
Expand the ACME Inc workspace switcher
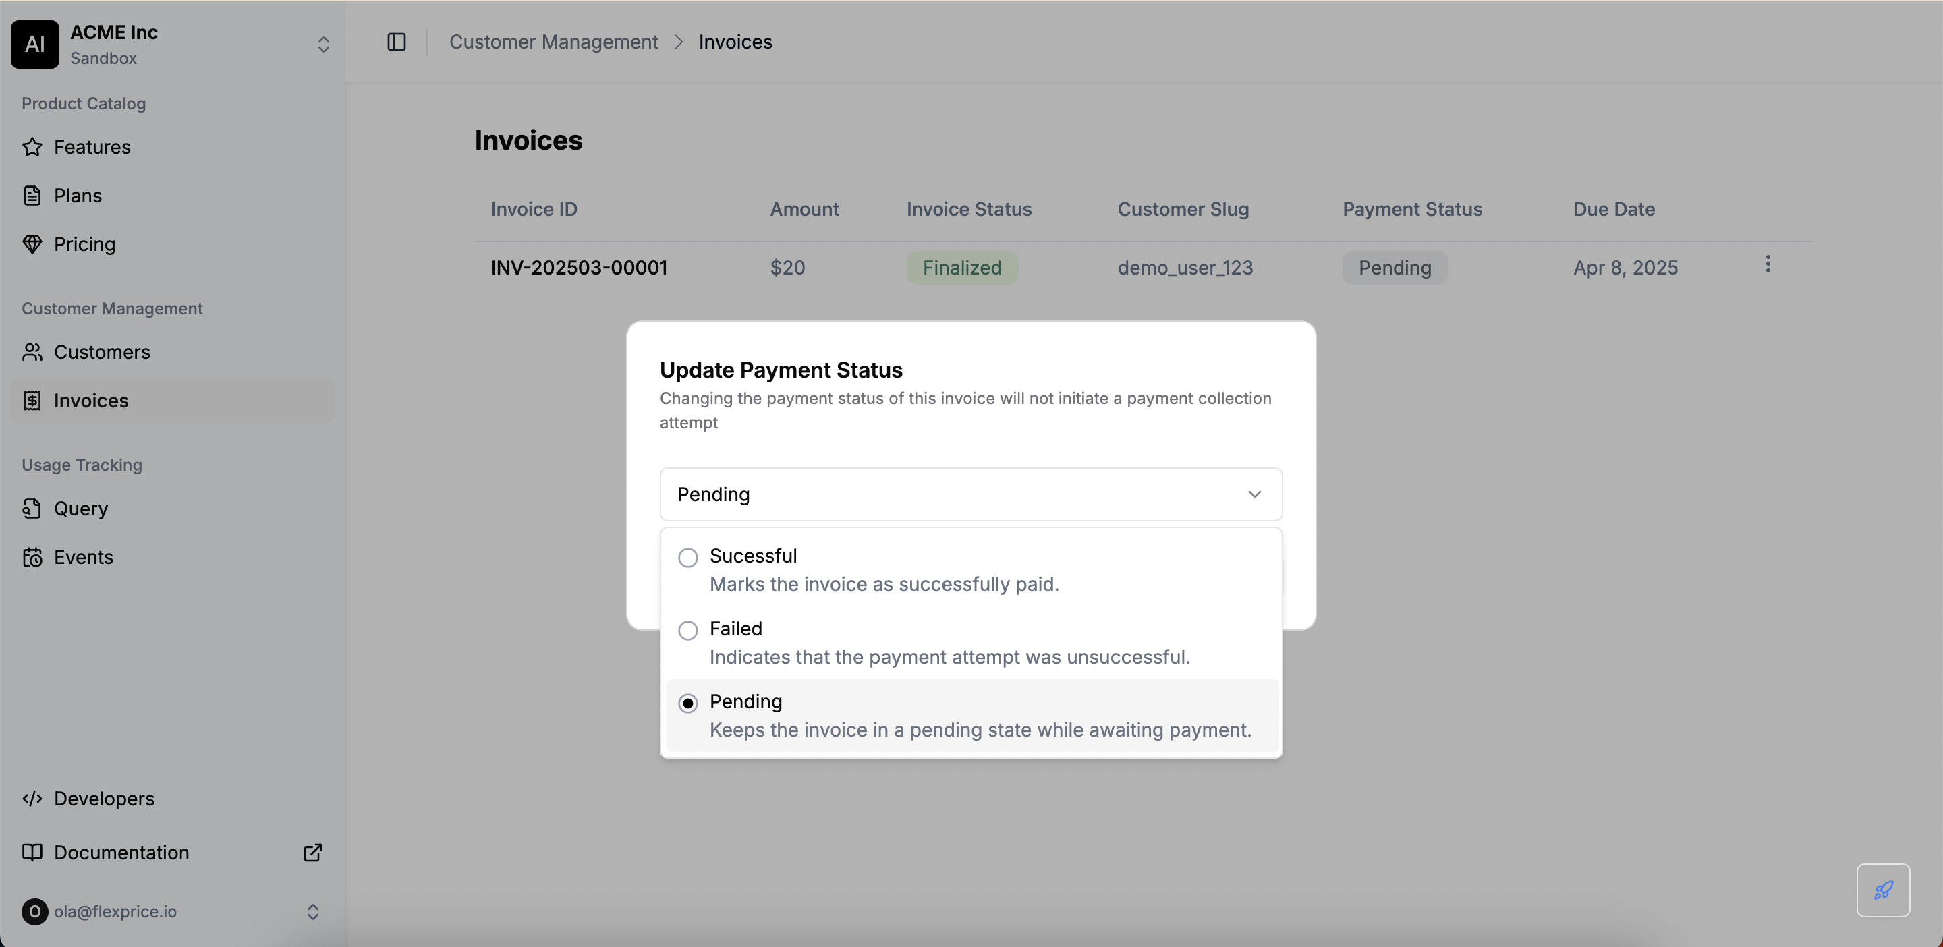coord(323,45)
